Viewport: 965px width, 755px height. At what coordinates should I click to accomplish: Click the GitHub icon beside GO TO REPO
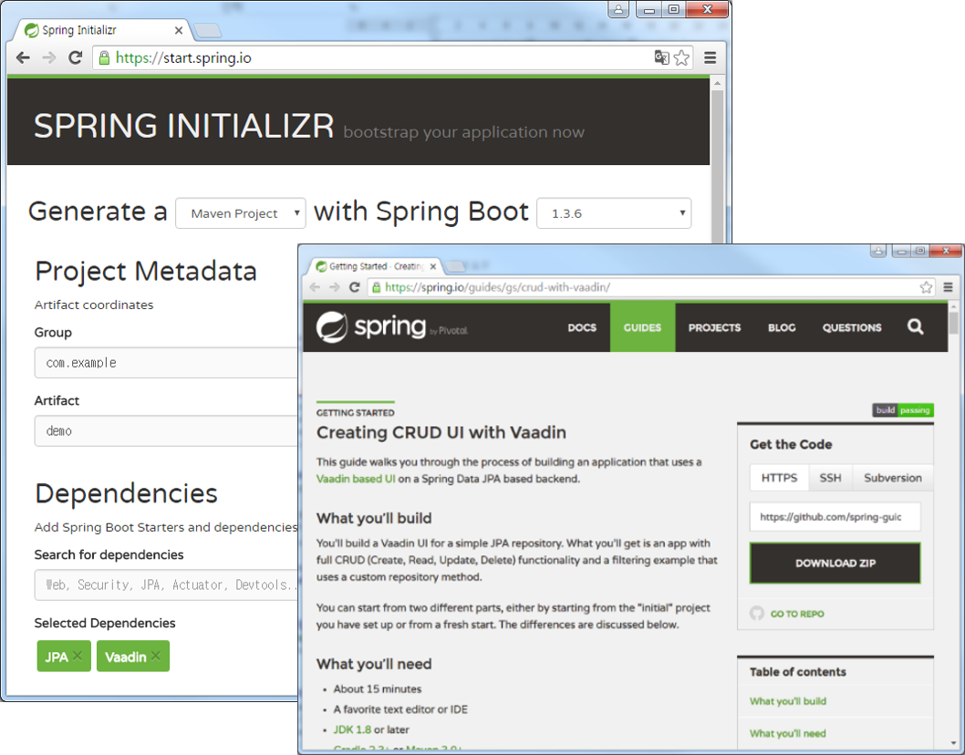tap(757, 614)
